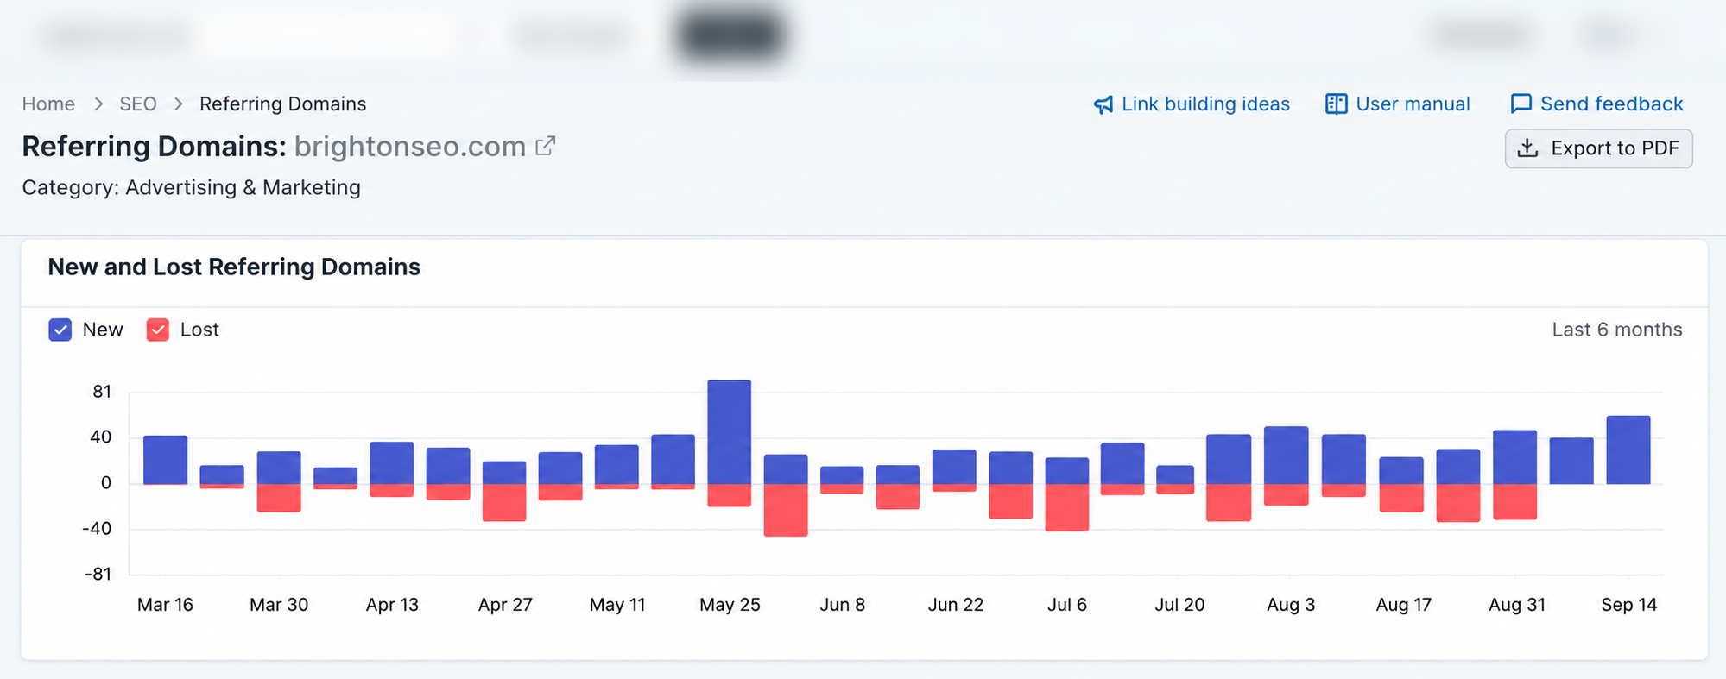Click the red Lost bar at Mar 30
This screenshot has width=1726, height=679.
(x=279, y=498)
